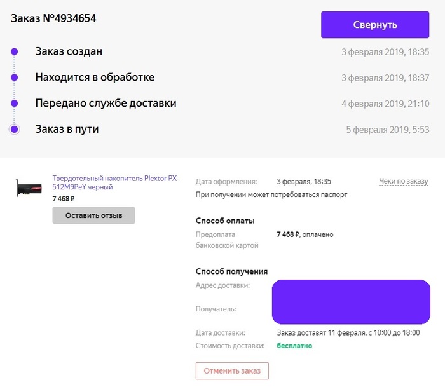Click the hidden delivery address purple block
445x387 pixels.
tap(351, 302)
